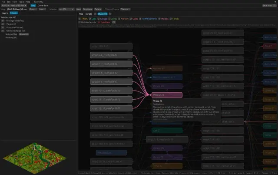Image resolution: width=278 pixels, height=175 pixels.
Task: Click the small button after 1 problem
Action: pos(114,22)
